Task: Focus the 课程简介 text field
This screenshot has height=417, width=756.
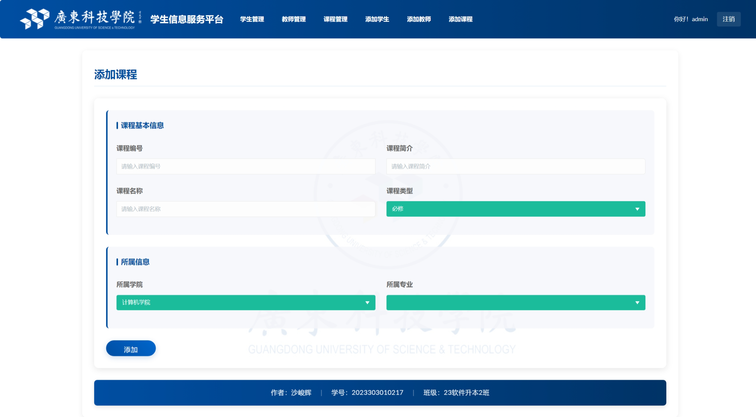Action: (x=515, y=166)
